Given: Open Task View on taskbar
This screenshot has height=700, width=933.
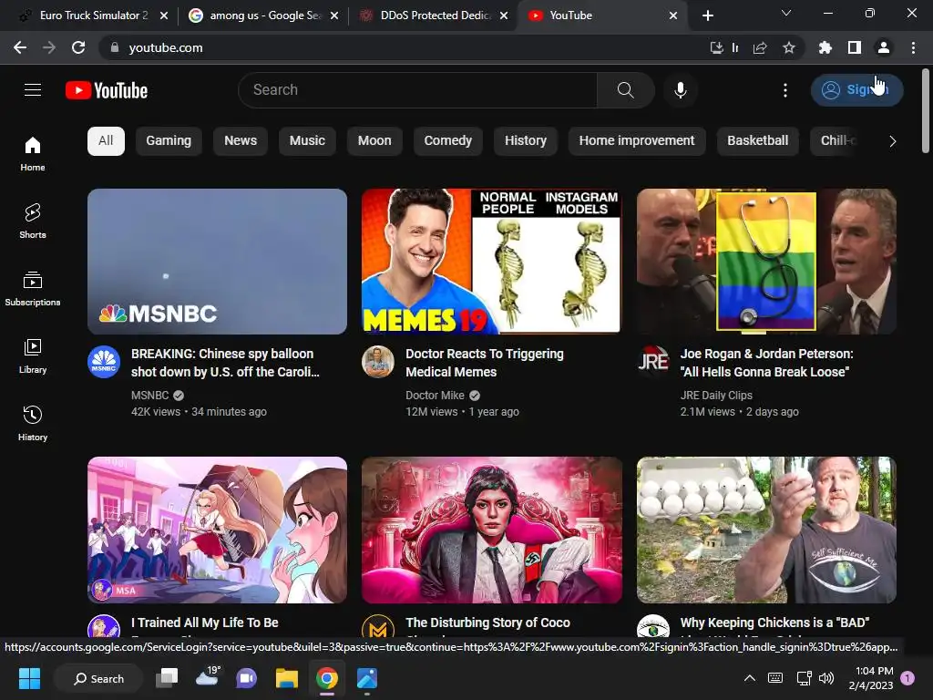Looking at the screenshot, I should (167, 678).
